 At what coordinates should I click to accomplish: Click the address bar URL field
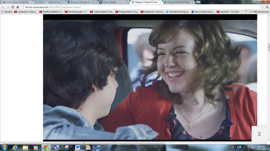pyautogui.click(x=140, y=7)
